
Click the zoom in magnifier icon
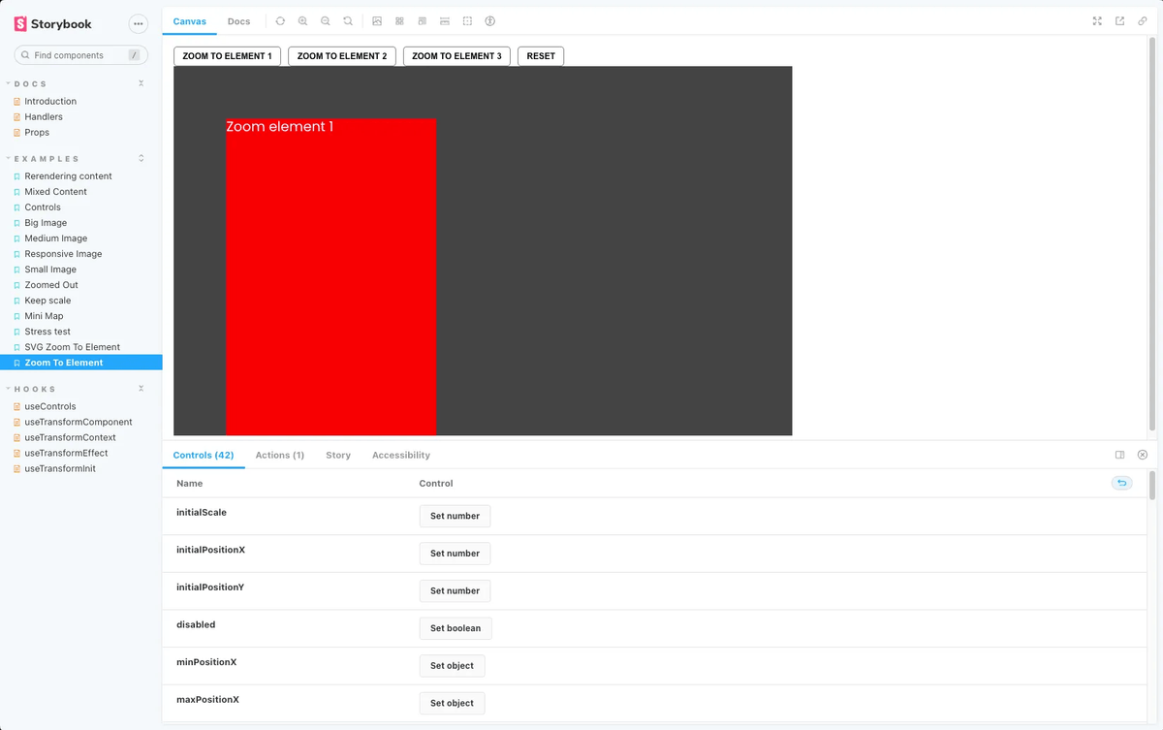302,21
